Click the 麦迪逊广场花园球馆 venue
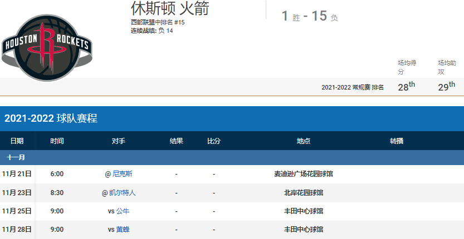The image size is (464, 239). pos(304,174)
